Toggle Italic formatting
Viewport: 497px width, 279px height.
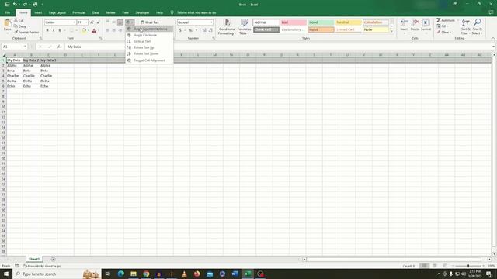pyautogui.click(x=54, y=30)
